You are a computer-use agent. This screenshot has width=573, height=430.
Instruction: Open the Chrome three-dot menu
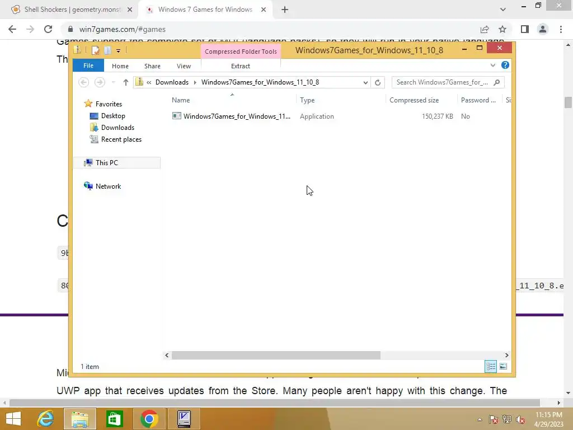click(x=561, y=29)
